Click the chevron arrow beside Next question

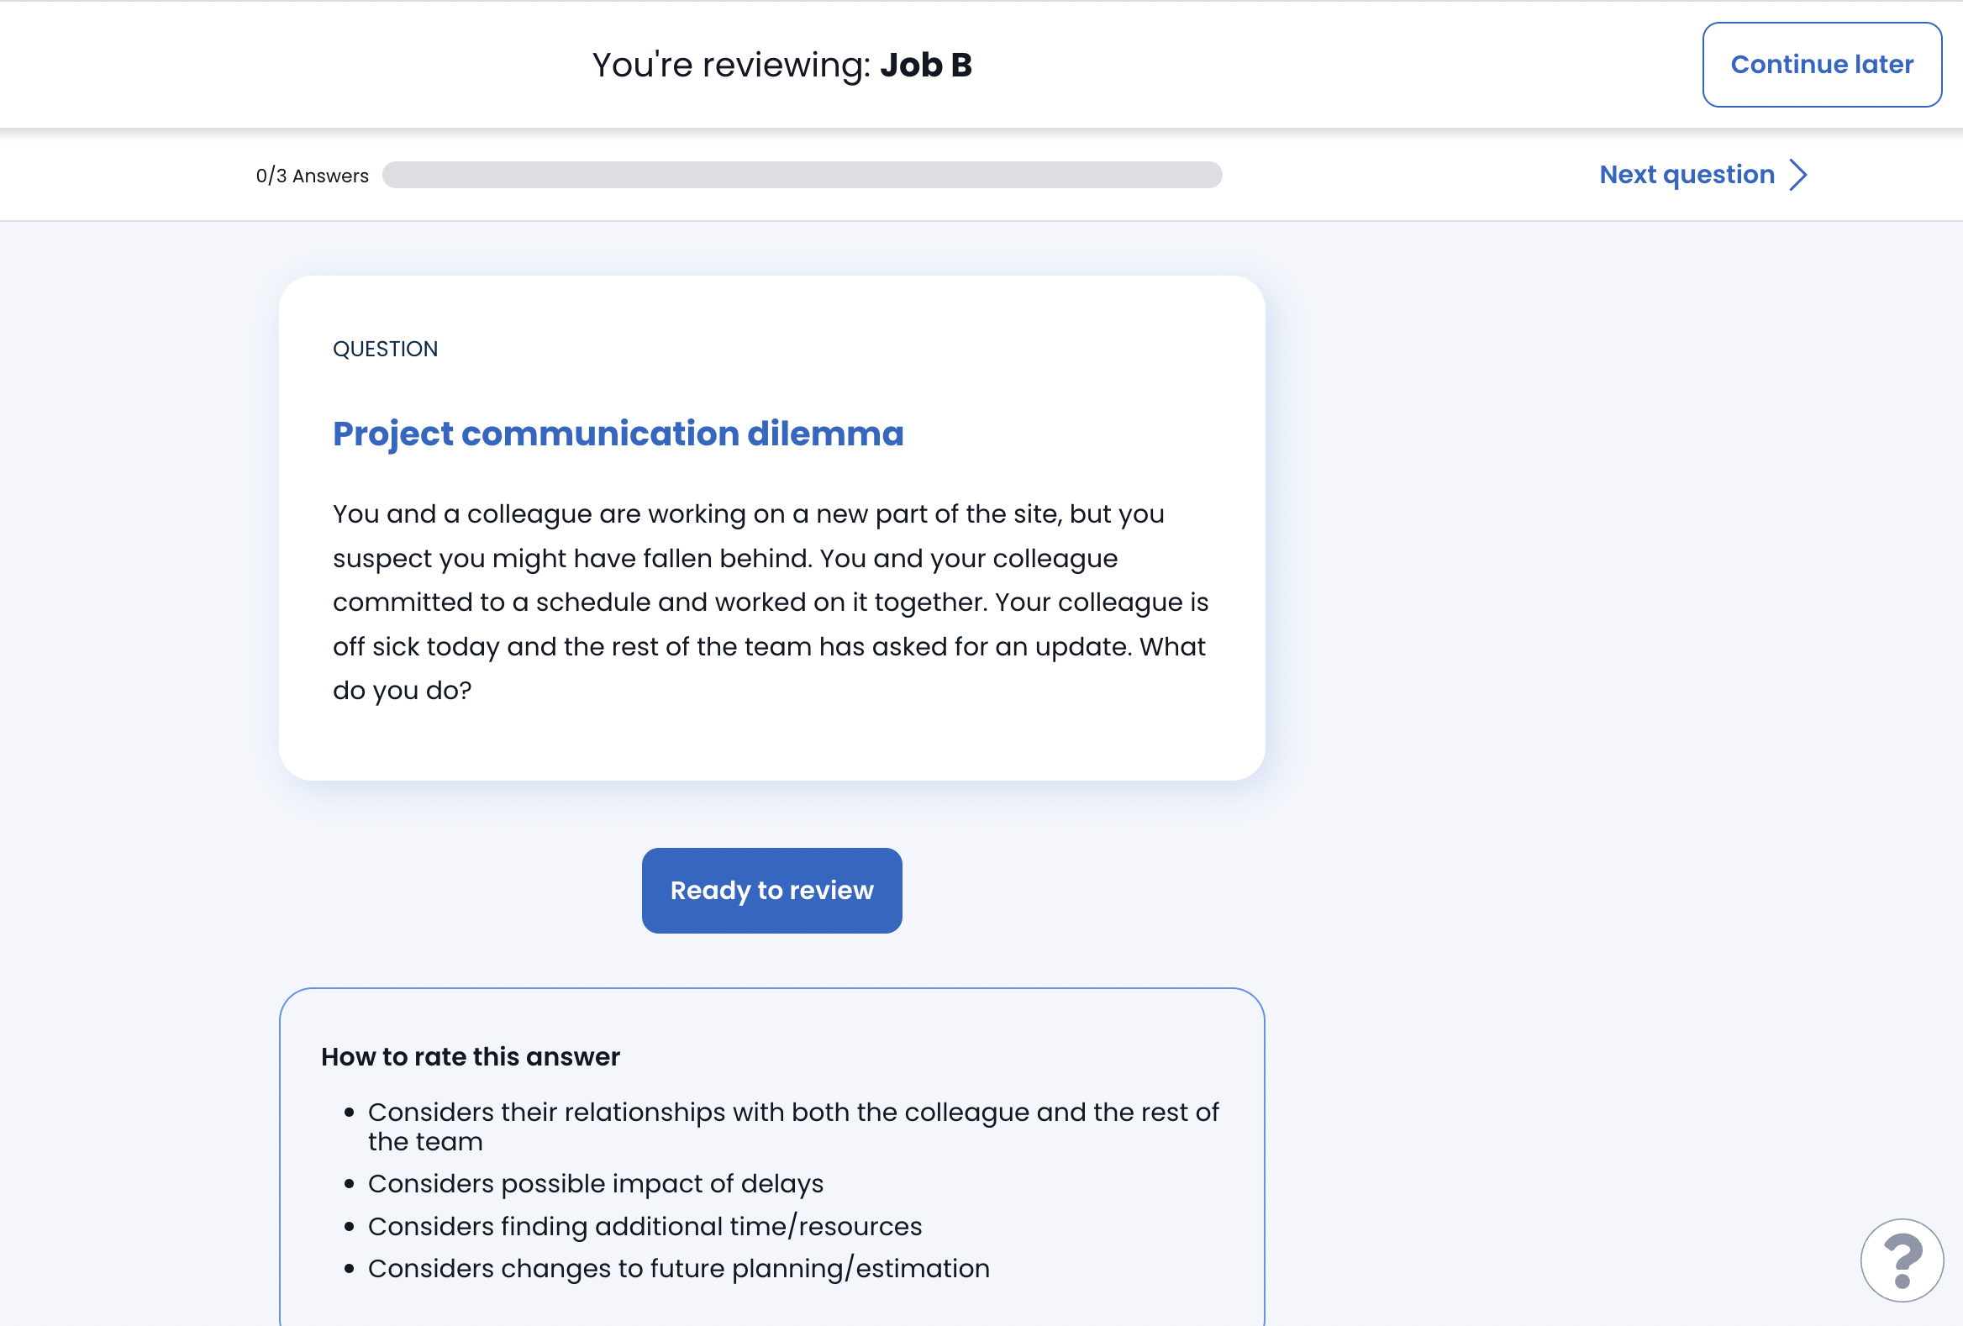pyautogui.click(x=1798, y=175)
